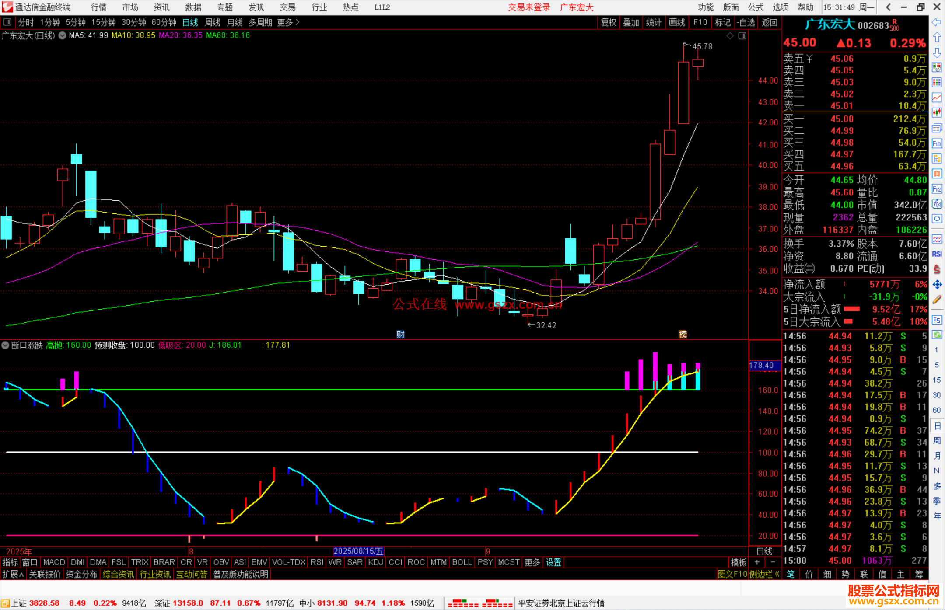Image resolution: width=945 pixels, height=610 pixels.
Task: Select the MACD indicator tab
Action: click(x=54, y=562)
